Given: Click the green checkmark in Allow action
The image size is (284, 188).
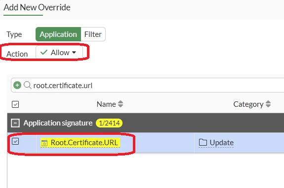Looking at the screenshot, I should click(44, 53).
